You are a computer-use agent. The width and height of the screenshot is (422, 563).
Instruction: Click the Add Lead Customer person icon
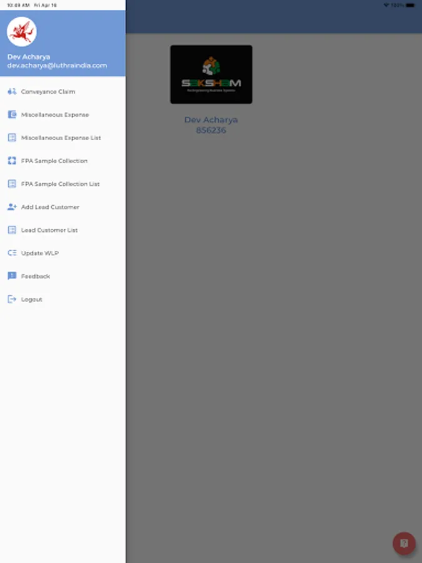12,207
